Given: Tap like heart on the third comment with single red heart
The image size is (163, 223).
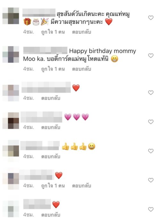Looking at the screenshot, I should [151, 93].
